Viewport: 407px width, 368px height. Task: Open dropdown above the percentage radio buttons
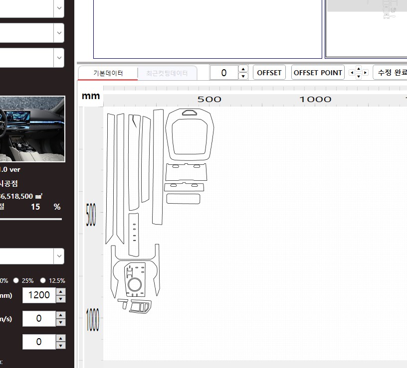(x=59, y=256)
